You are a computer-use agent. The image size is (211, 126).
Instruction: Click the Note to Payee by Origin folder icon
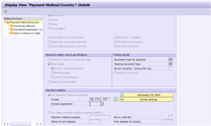(x=12, y=33)
